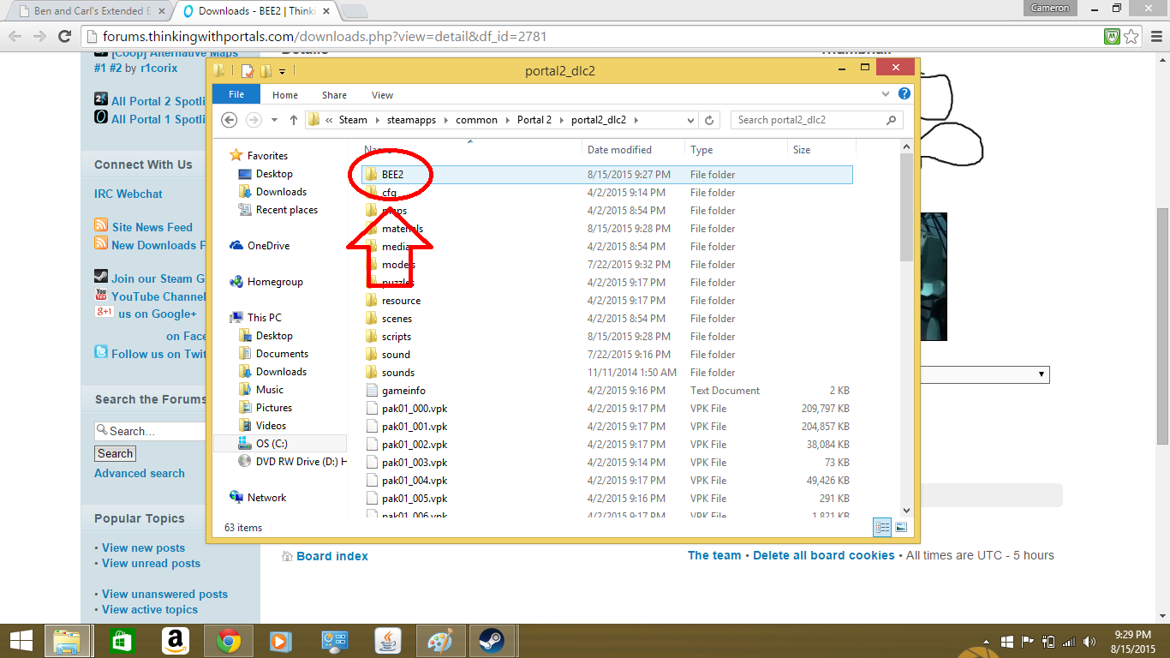Select the resource folder
The height and width of the screenshot is (658, 1170).
pyautogui.click(x=401, y=301)
